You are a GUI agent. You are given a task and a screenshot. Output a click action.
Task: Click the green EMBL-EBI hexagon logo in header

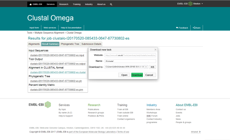coord(190,4)
